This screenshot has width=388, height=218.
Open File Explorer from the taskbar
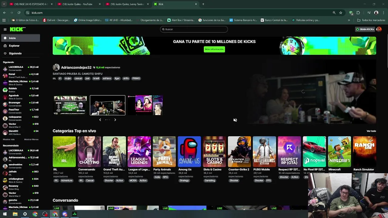[x=15, y=214]
